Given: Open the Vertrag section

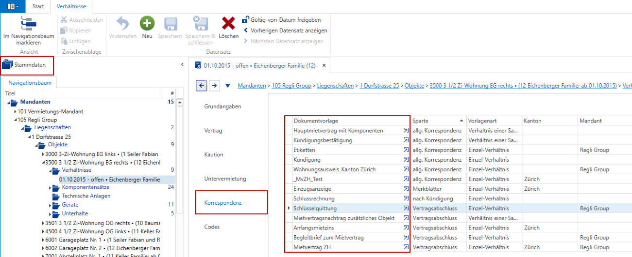Looking at the screenshot, I should click(213, 131).
